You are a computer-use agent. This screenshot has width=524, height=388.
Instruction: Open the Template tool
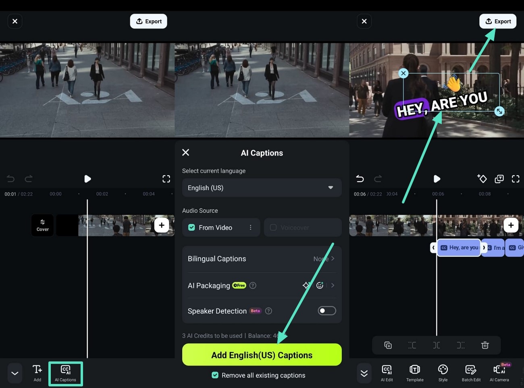[x=415, y=373]
